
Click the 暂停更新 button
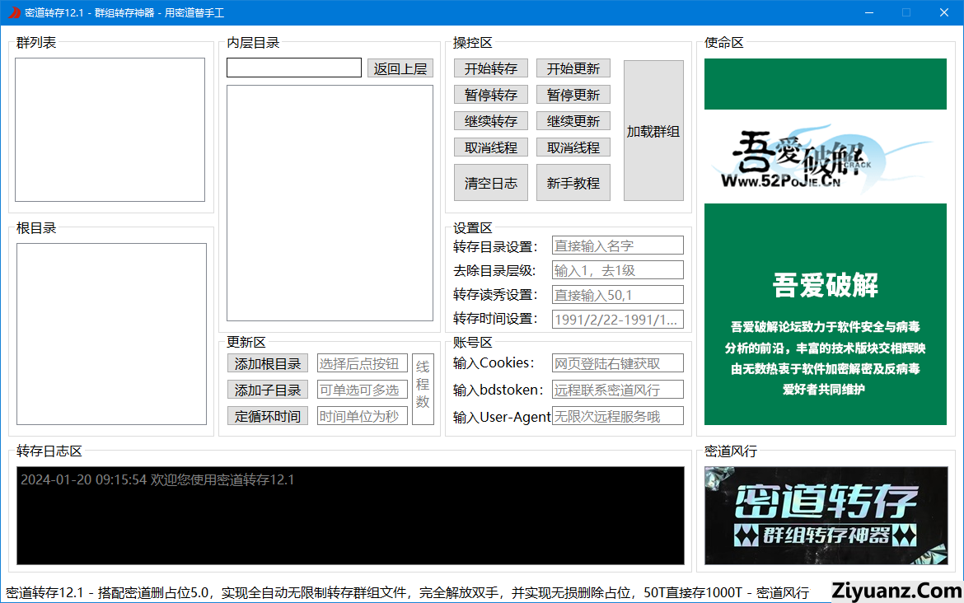[x=573, y=95]
